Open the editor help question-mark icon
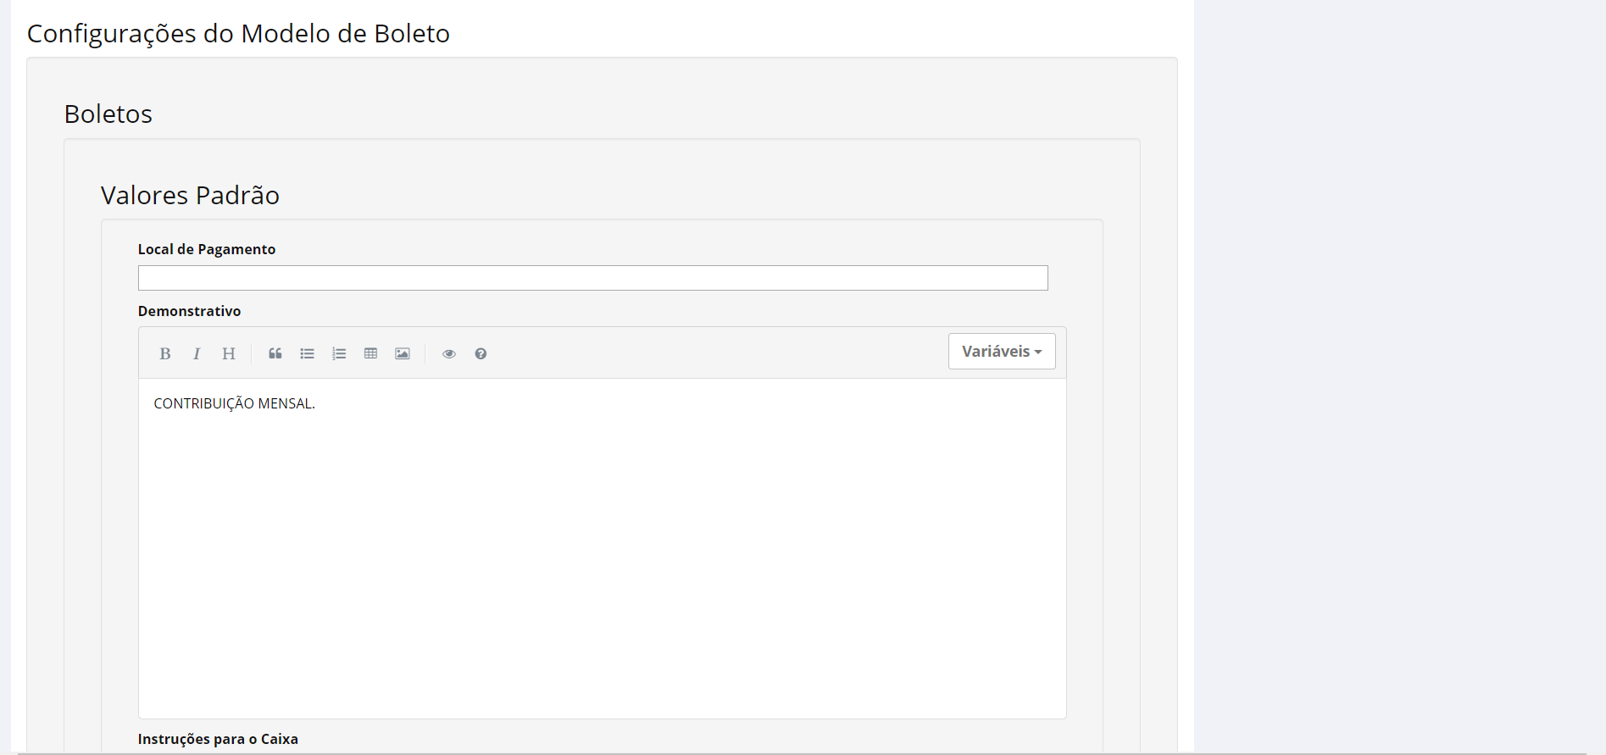Screen dimensions: 1606x755 pyautogui.click(x=481, y=354)
